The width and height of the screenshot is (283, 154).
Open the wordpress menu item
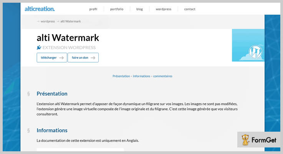[x=163, y=9]
